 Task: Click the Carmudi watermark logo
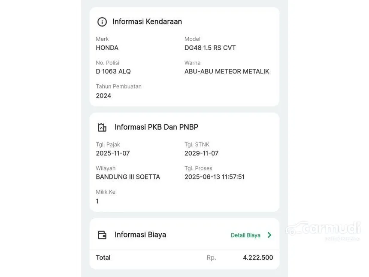[323, 230]
